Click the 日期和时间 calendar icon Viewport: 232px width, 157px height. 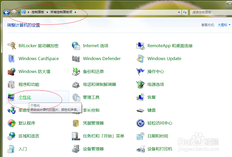(x=140, y=136)
